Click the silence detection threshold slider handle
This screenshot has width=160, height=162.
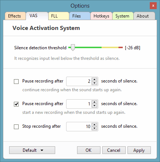[73, 47]
